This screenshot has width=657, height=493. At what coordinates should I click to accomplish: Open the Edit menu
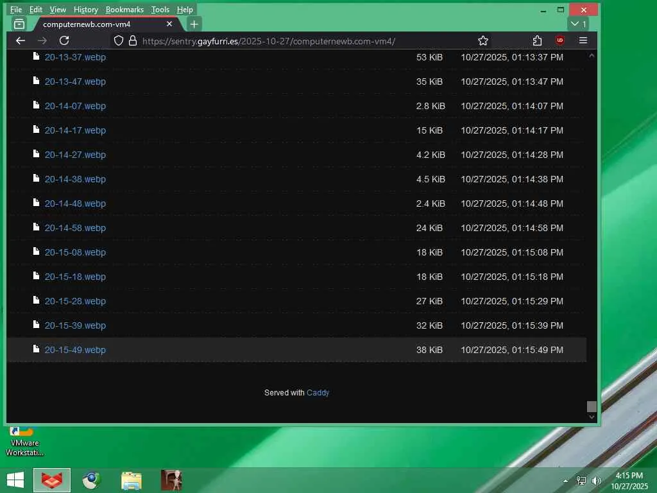(x=36, y=9)
